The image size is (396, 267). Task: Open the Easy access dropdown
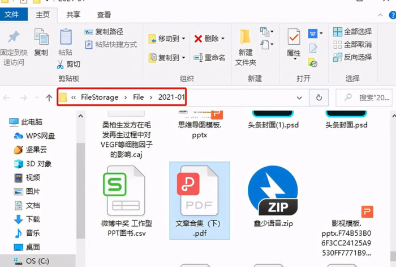click(x=266, y=45)
